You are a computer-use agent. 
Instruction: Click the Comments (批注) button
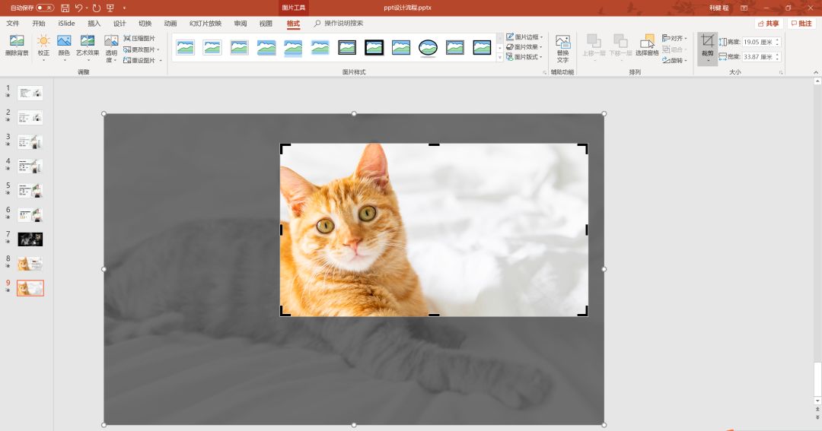tap(802, 24)
